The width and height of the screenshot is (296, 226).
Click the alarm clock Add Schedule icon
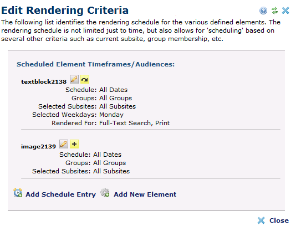(18, 193)
